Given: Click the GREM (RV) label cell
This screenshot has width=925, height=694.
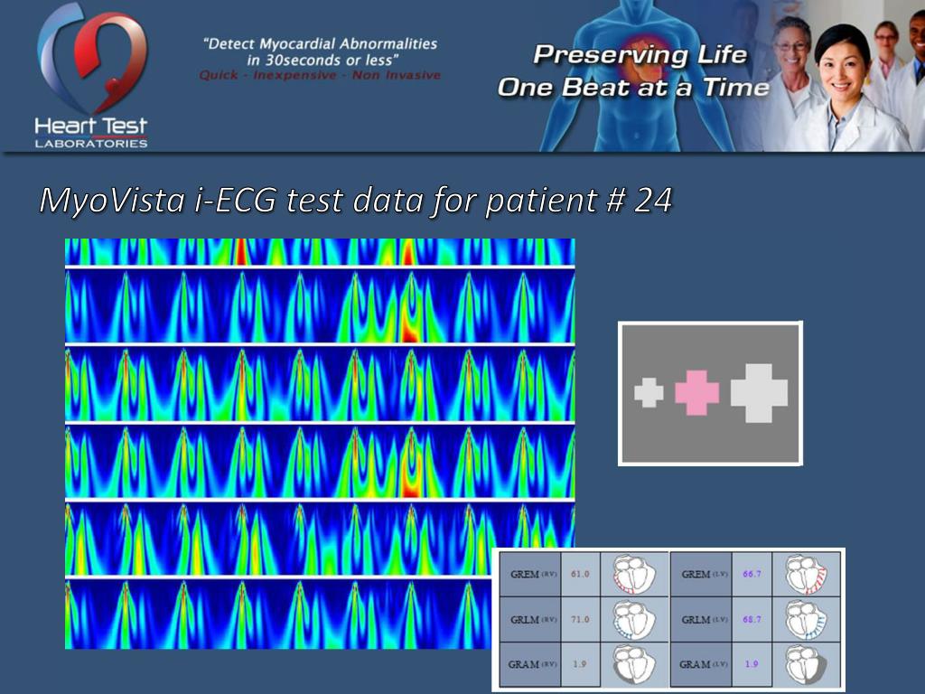Looking at the screenshot, I should tap(530, 574).
